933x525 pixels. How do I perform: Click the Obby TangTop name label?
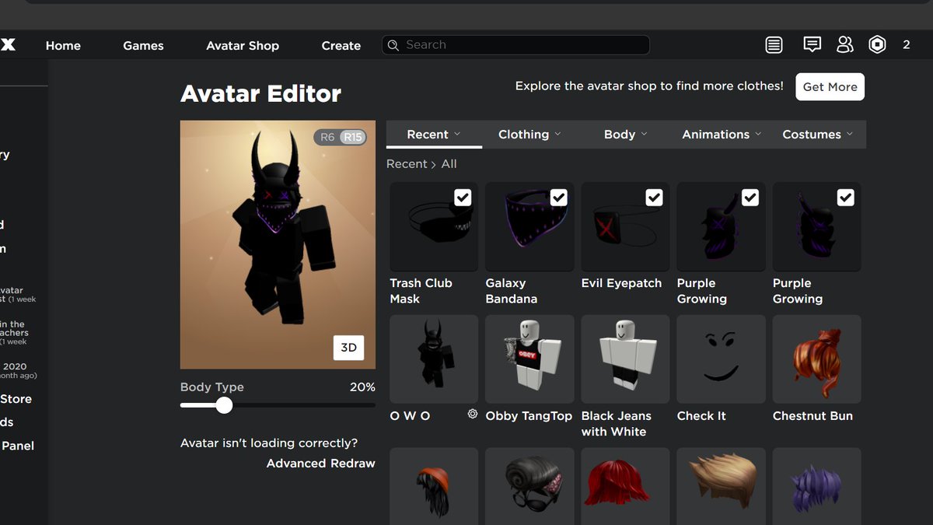click(529, 416)
